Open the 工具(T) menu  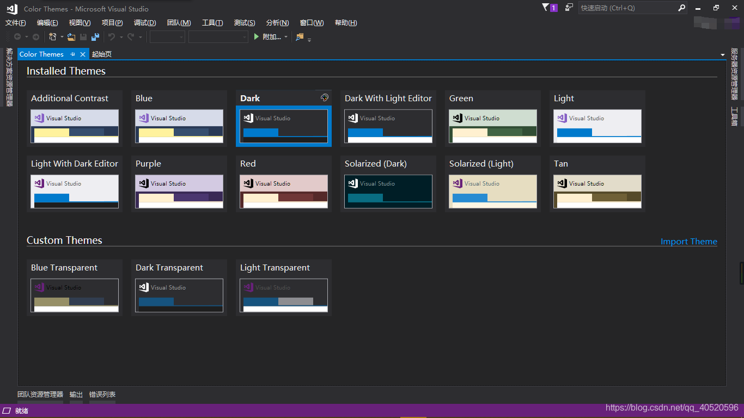212,23
